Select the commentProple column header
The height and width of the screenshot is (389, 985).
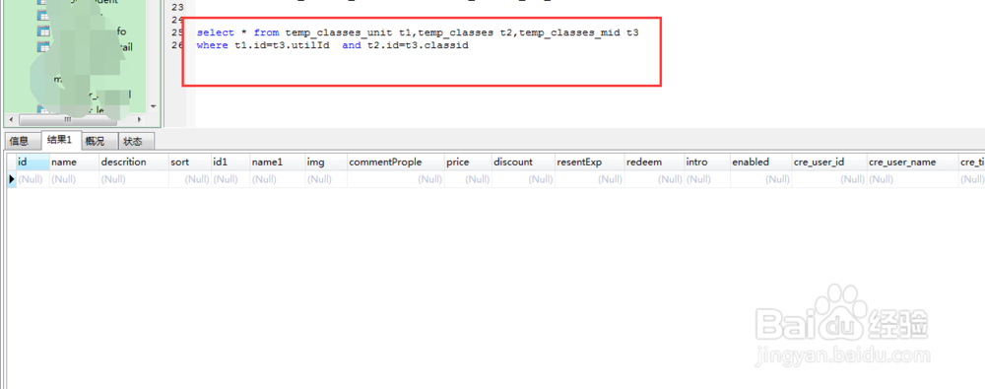tap(396, 162)
